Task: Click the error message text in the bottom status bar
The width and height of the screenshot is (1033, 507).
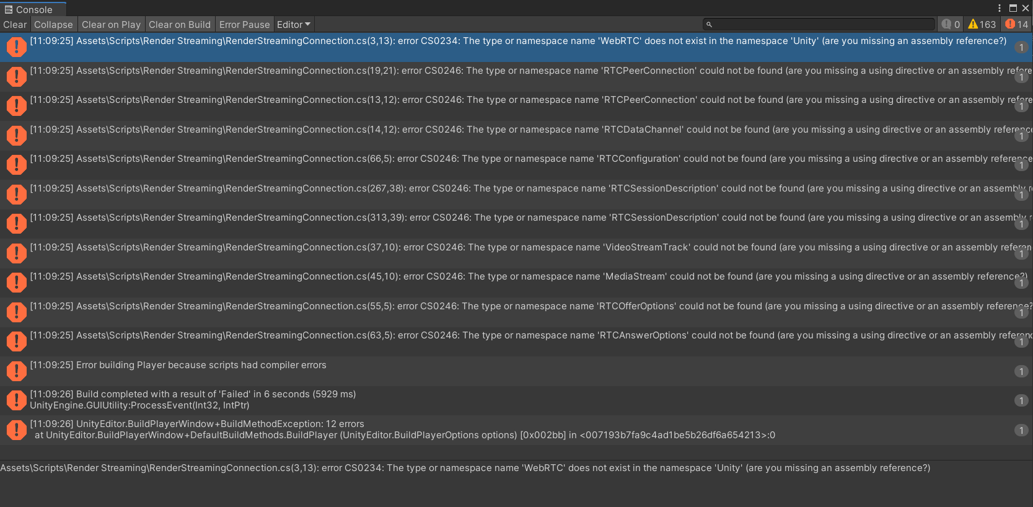Action: tap(465, 468)
